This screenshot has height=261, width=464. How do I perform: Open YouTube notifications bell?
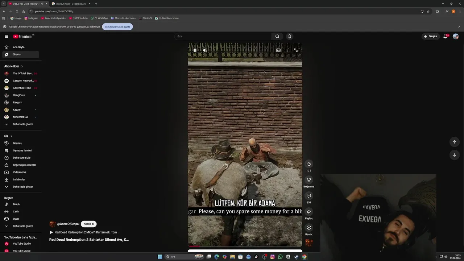pyautogui.click(x=446, y=36)
